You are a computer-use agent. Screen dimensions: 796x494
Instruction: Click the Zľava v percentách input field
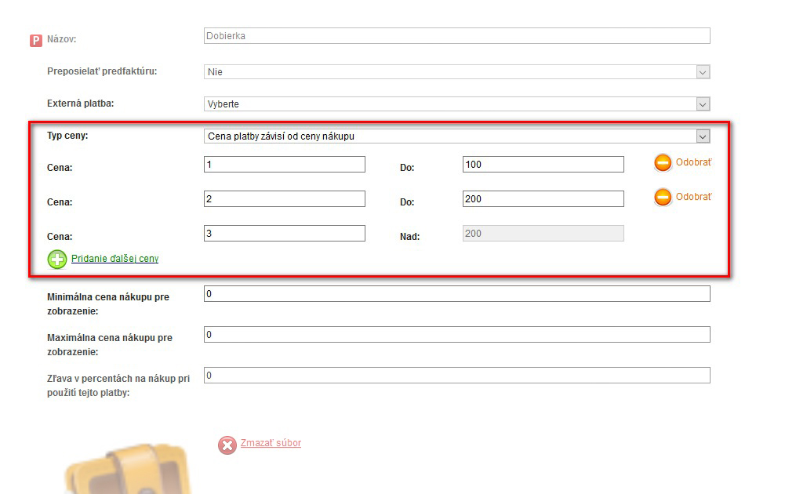point(456,376)
